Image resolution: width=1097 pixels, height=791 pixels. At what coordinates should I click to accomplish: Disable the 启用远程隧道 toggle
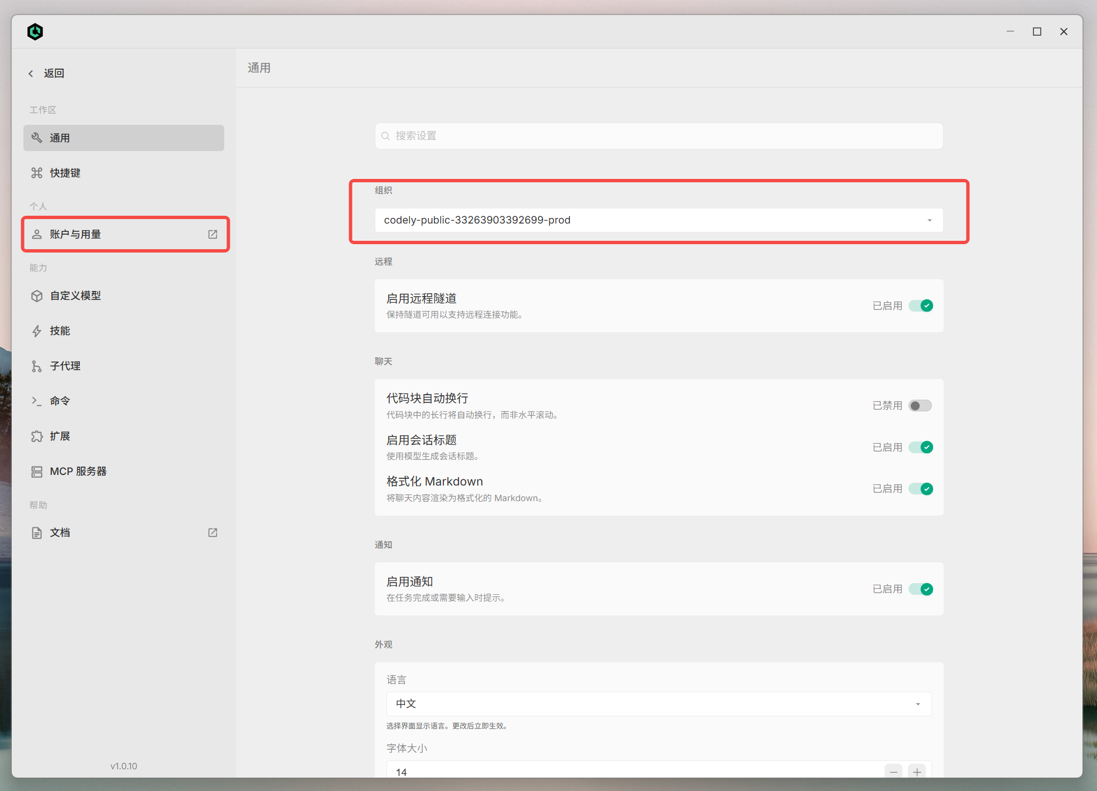(921, 305)
